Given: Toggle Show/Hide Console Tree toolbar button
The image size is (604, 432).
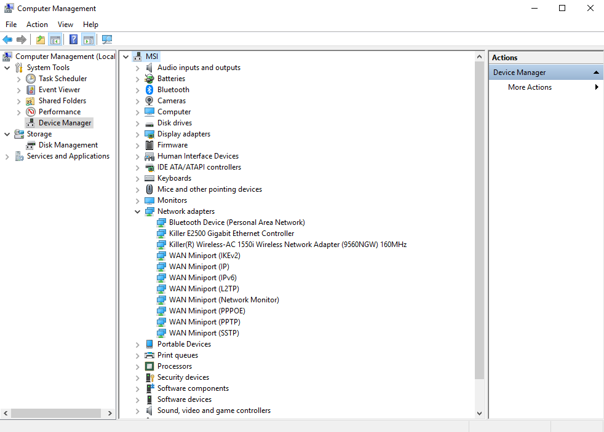Looking at the screenshot, I should (x=55, y=40).
